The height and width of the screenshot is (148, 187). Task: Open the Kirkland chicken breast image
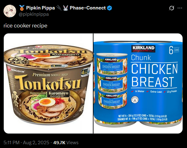pos(138,83)
